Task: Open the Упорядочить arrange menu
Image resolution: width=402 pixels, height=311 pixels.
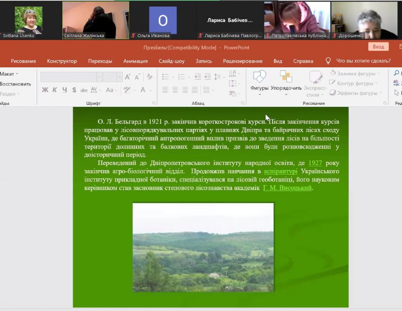Action: pos(286,83)
